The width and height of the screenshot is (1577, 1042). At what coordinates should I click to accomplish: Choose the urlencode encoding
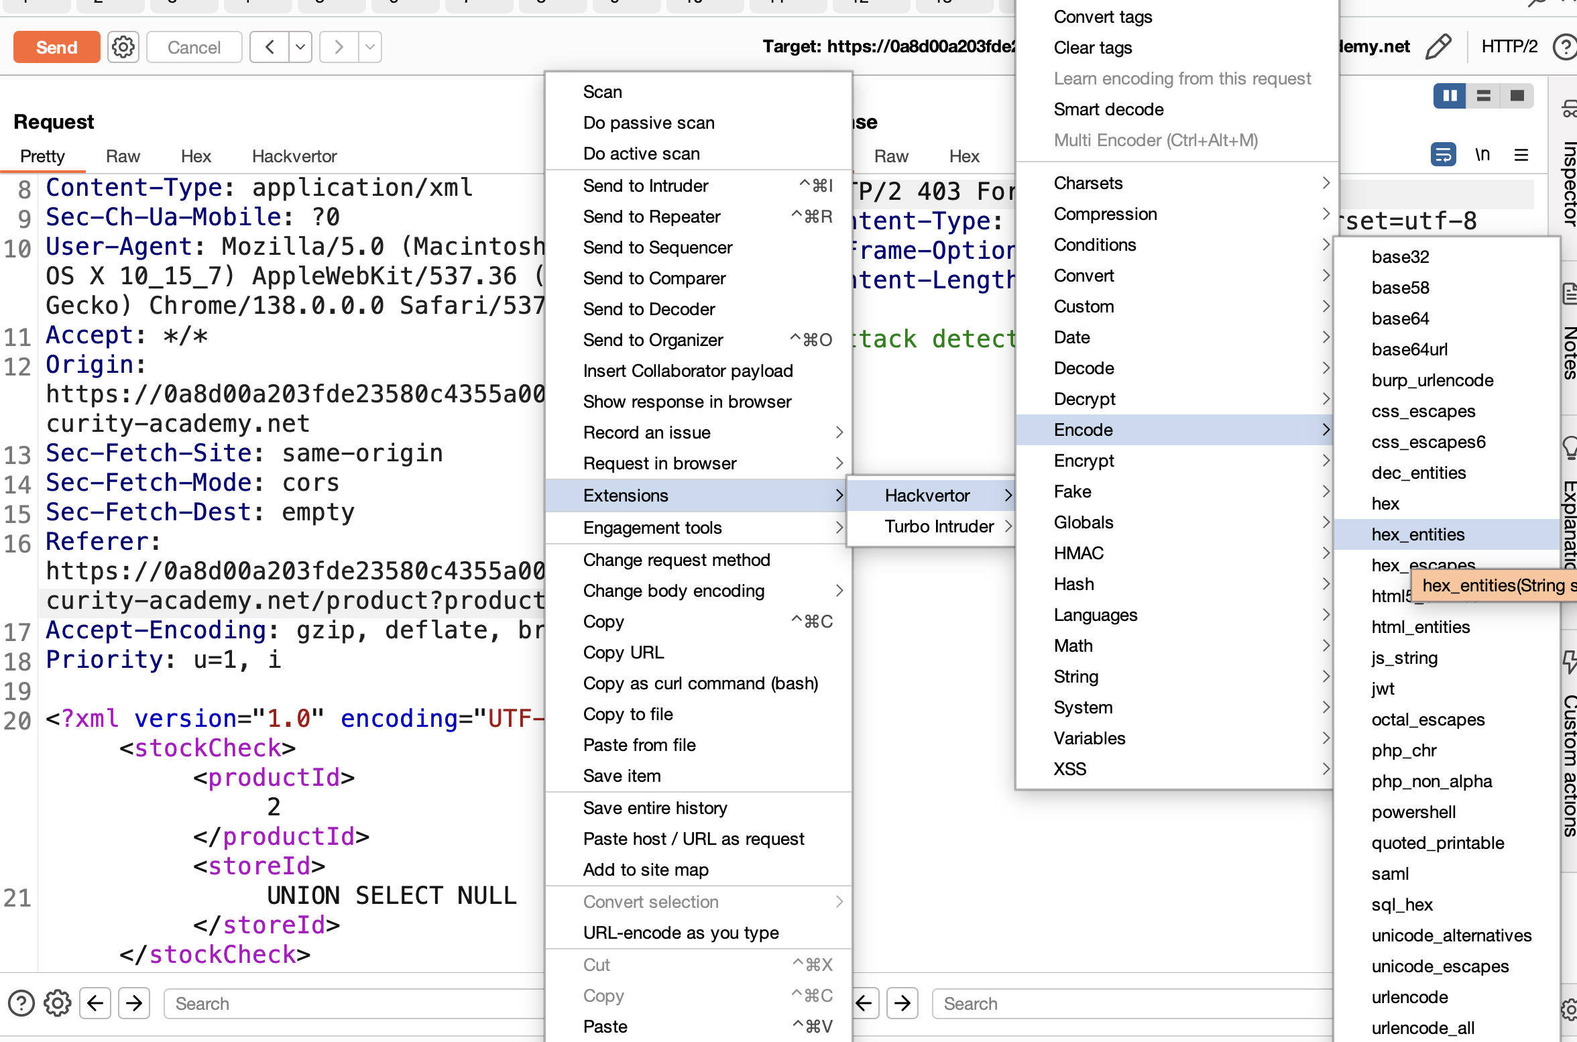(1447, 997)
